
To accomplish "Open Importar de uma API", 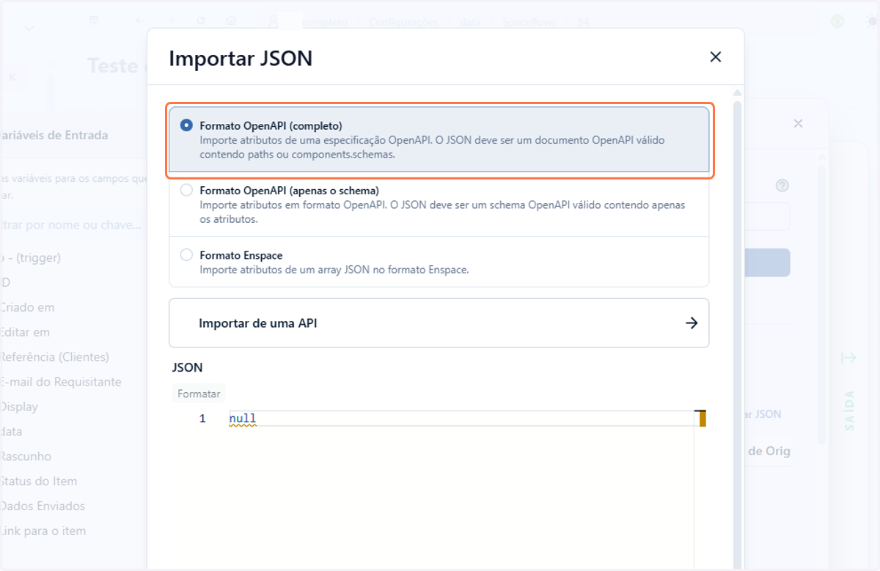I will [x=439, y=323].
